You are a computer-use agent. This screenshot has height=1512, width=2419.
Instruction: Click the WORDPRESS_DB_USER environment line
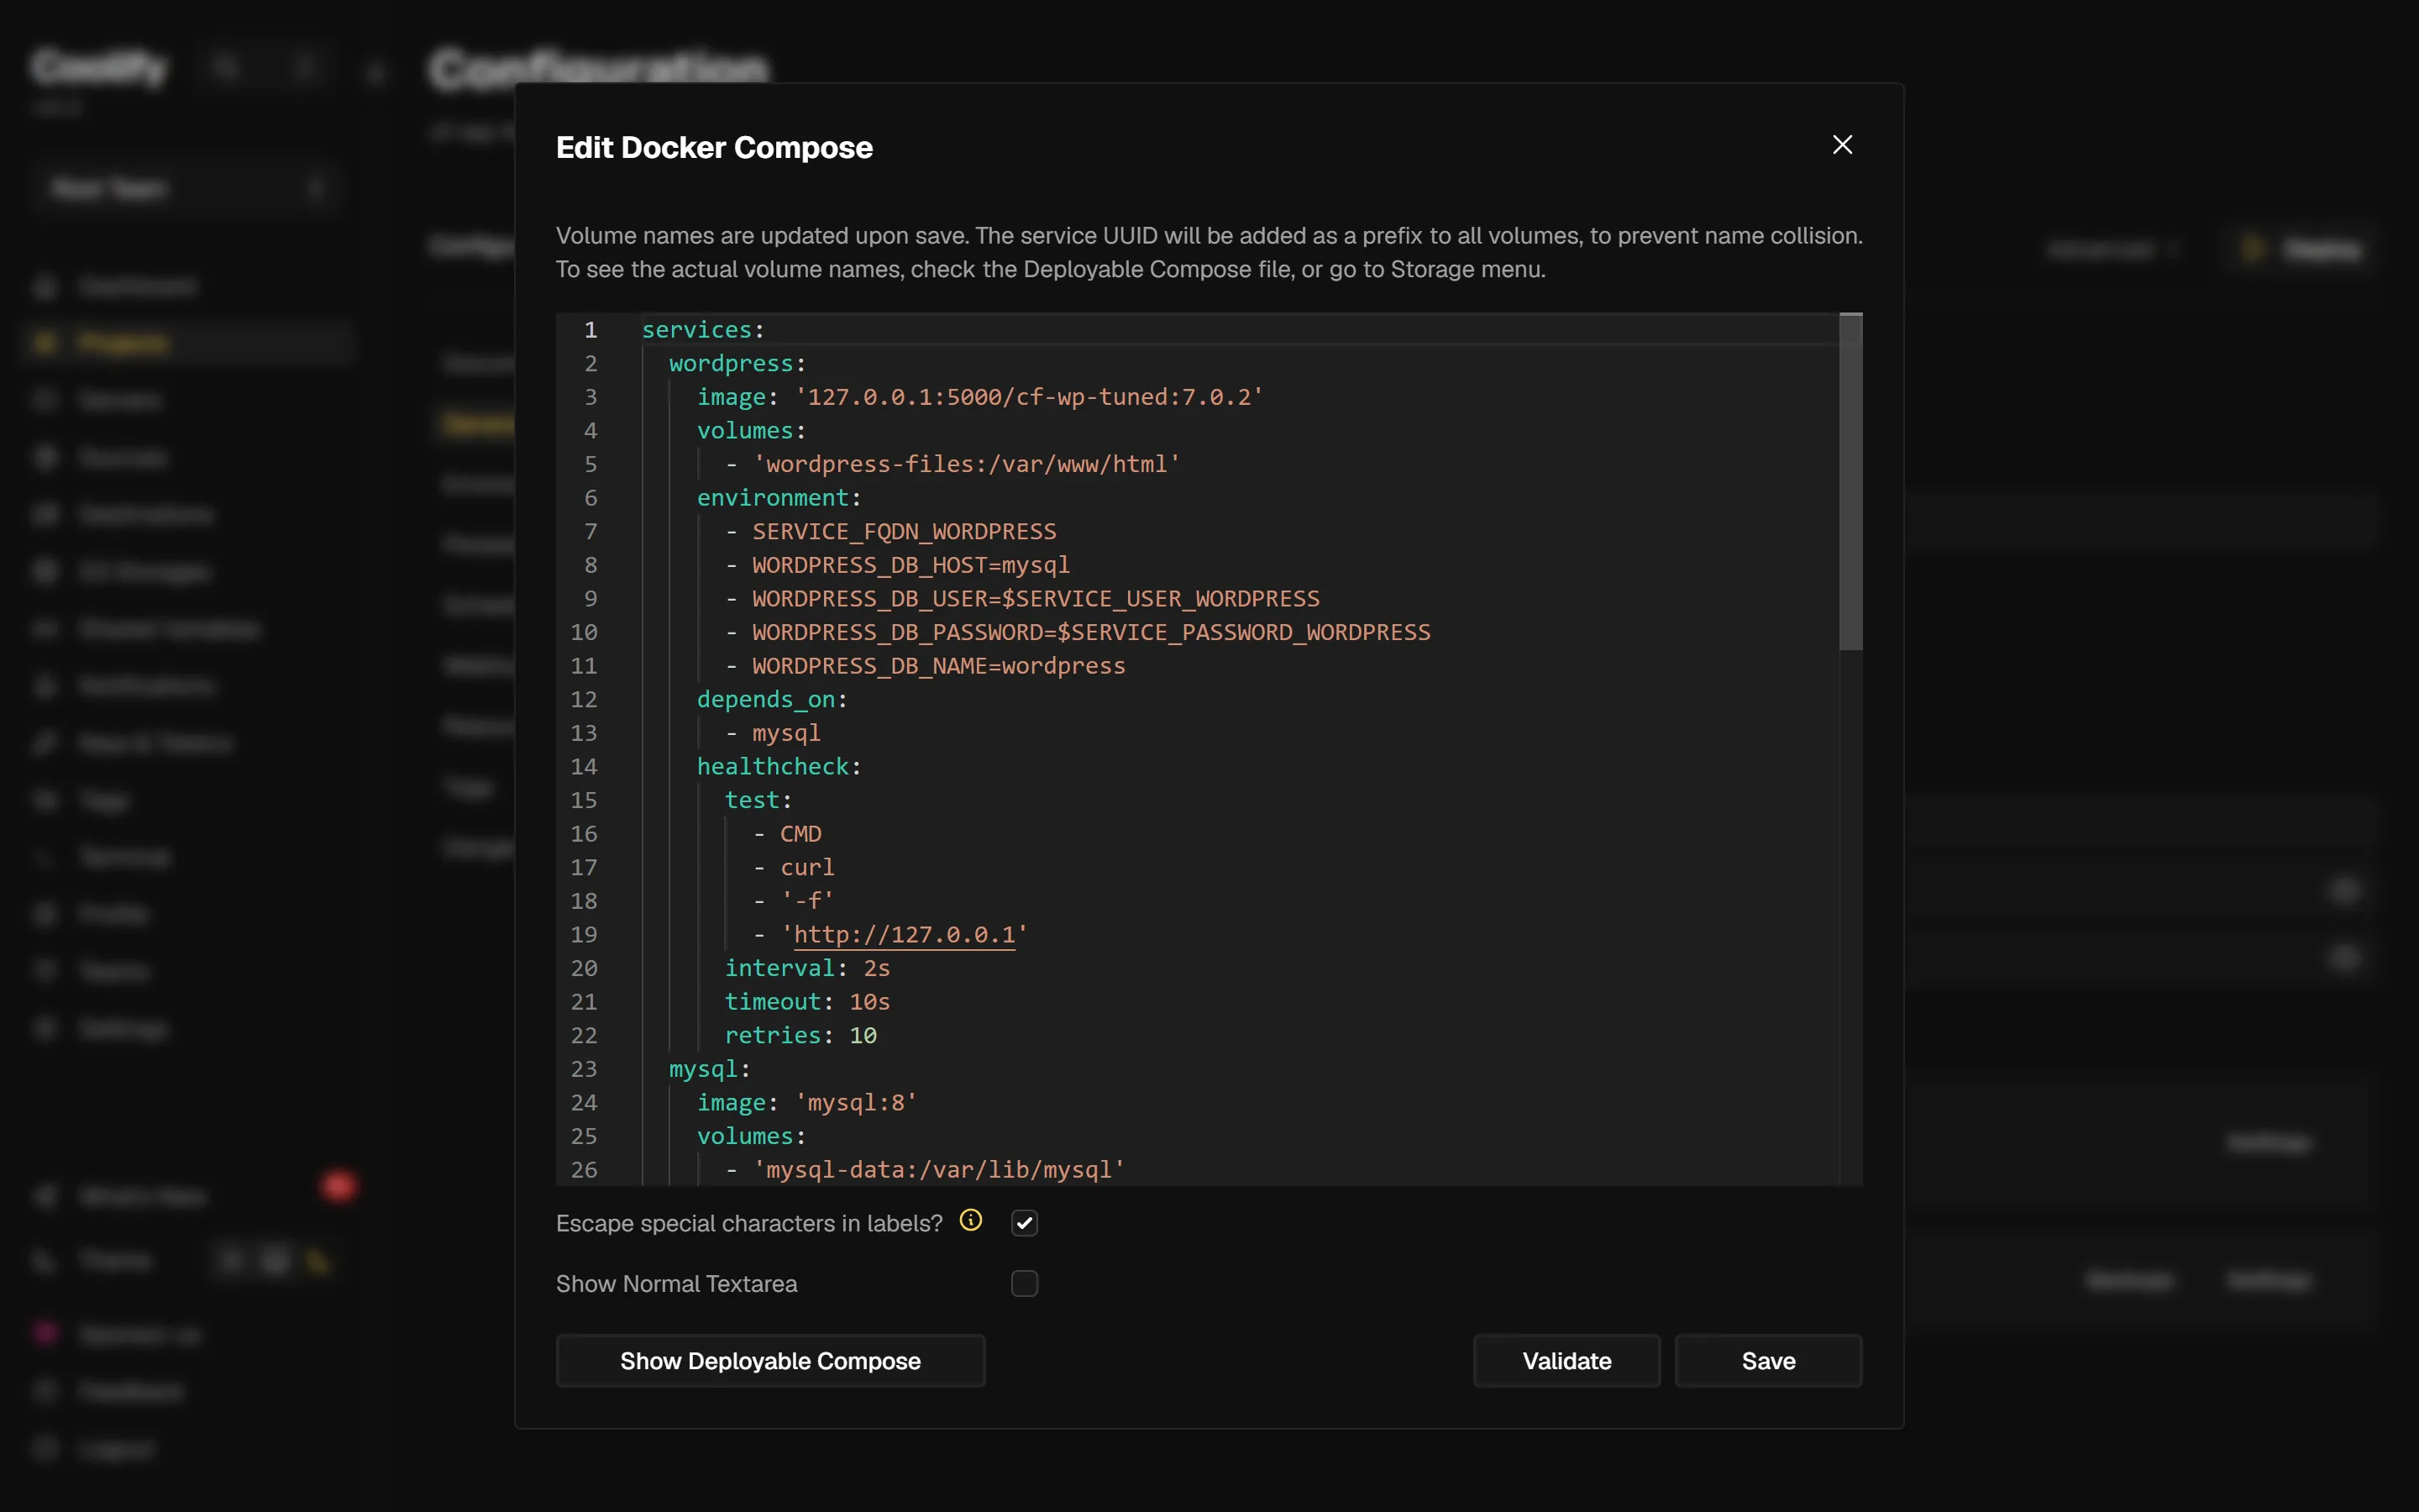1036,599
